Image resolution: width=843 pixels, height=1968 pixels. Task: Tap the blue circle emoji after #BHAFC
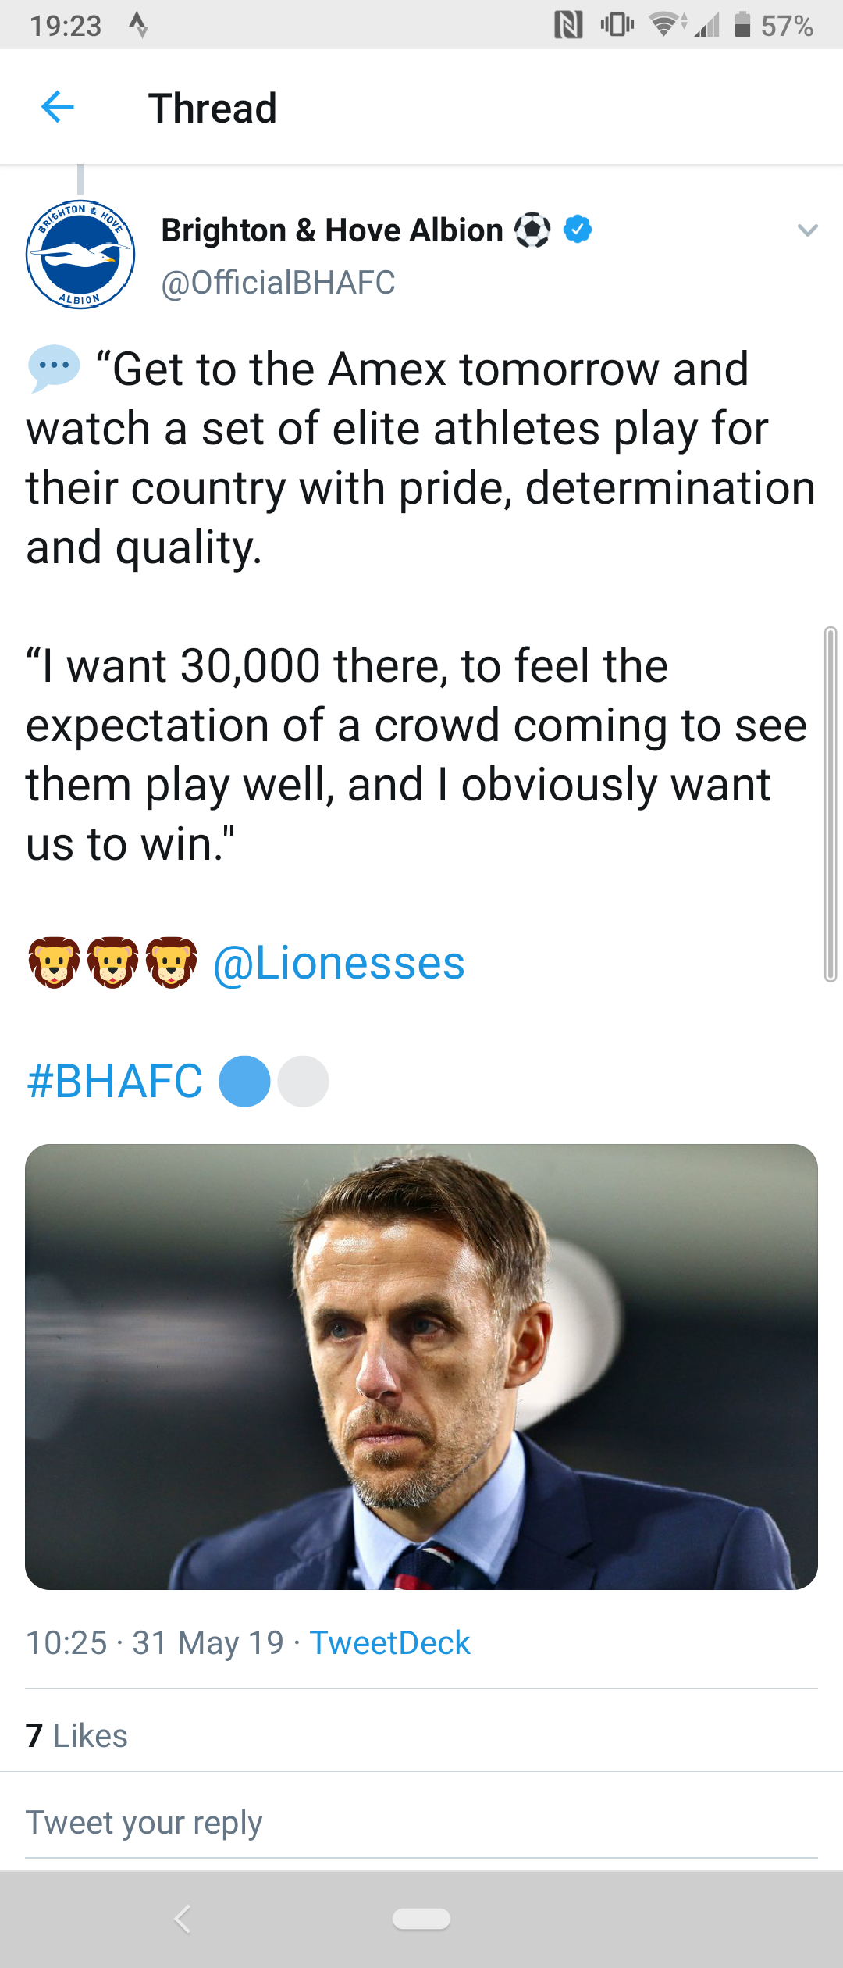(244, 1082)
